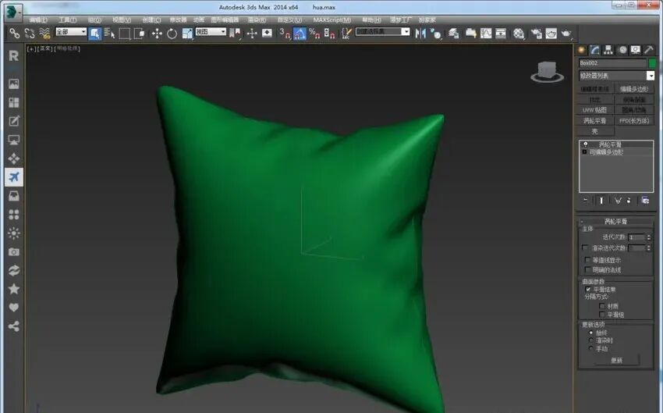Choose the Rectangular Selection Region tool
663x413 pixels.
pos(124,34)
